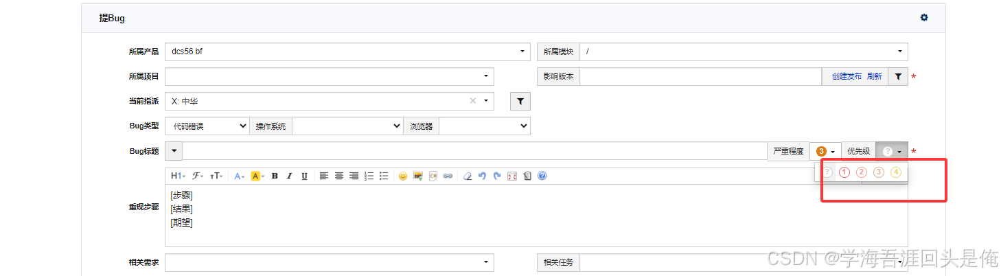This screenshot has width=1001, height=276.
Task: Open the 所属模块 dropdown
Action: tap(744, 51)
